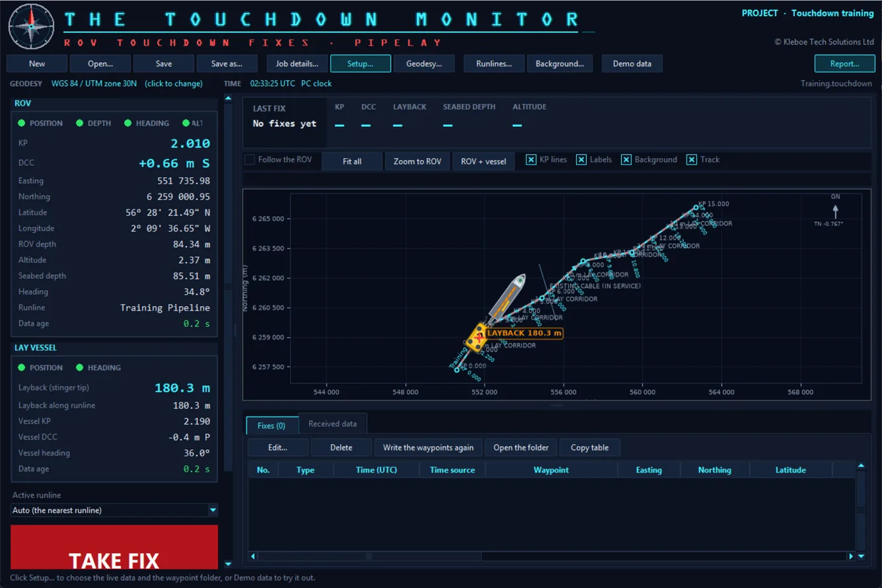Image resolution: width=882 pixels, height=588 pixels.
Task: Switch to the Fixes (0) tab
Action: click(x=272, y=425)
